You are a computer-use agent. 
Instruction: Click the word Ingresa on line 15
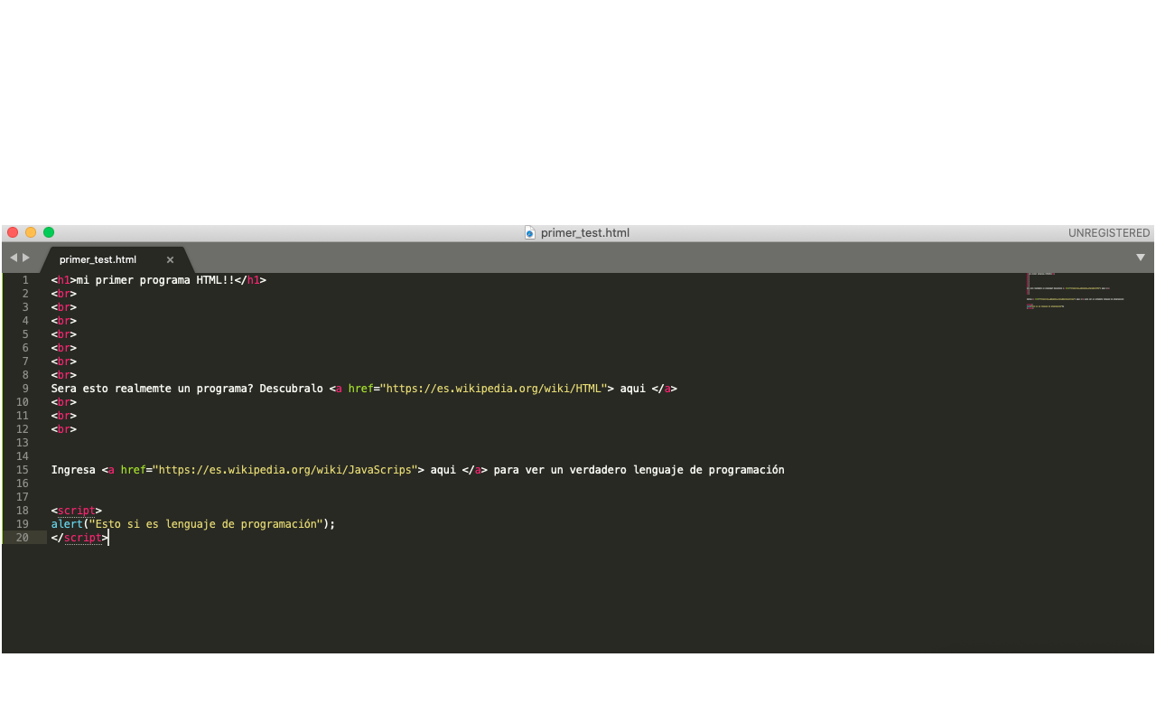pos(73,470)
